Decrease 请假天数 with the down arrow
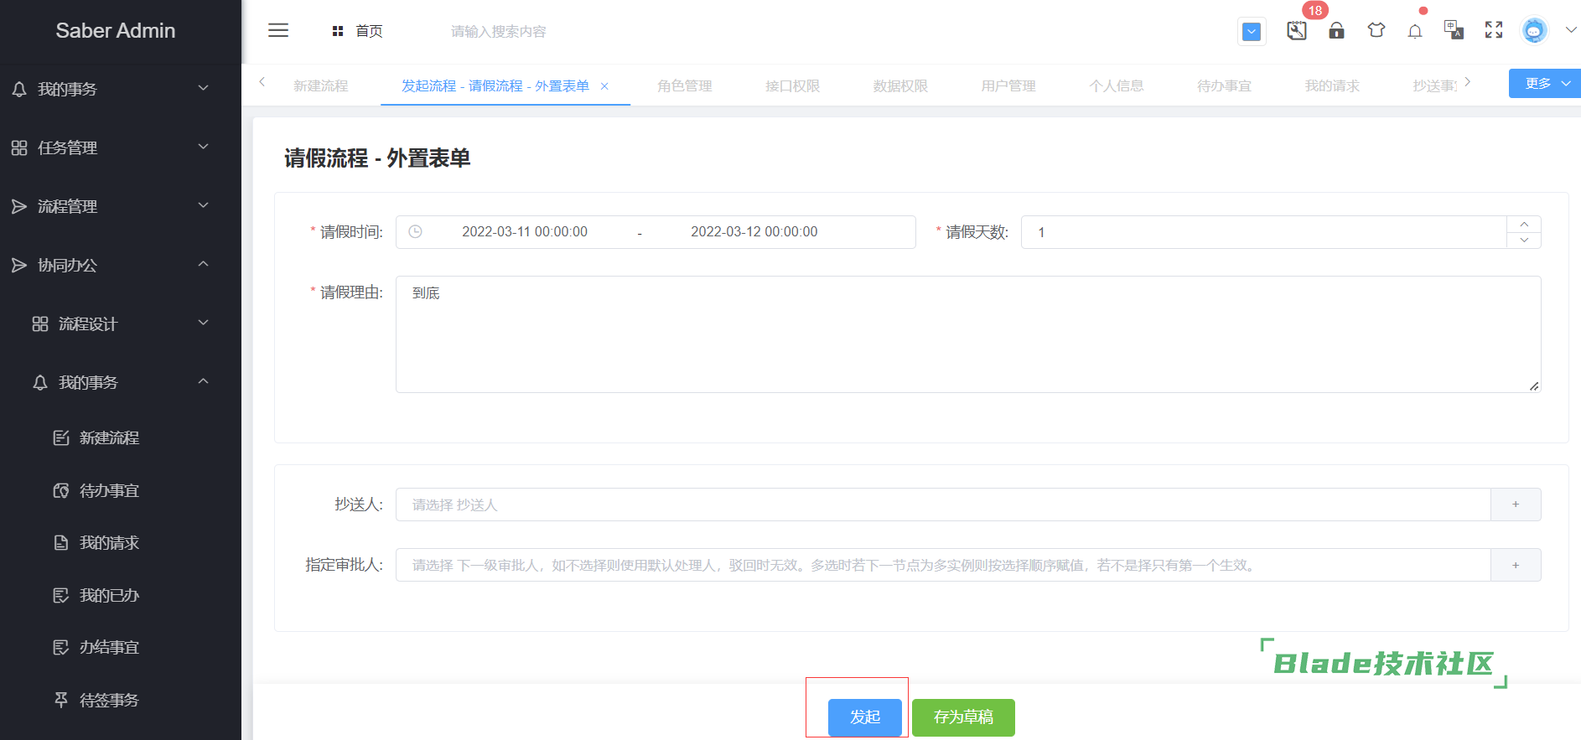This screenshot has width=1581, height=740. [x=1524, y=241]
